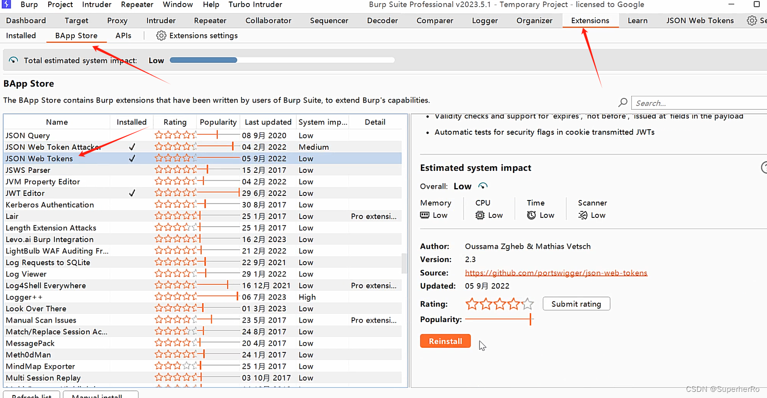Select the JSON Query row
Screen dimensions: 767x398
[x=203, y=135]
